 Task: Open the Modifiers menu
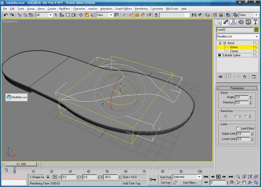coord(64,9)
